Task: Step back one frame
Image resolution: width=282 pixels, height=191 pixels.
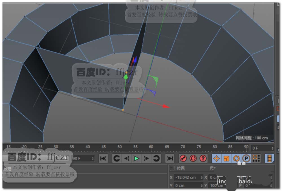Action: pyautogui.click(x=127, y=159)
